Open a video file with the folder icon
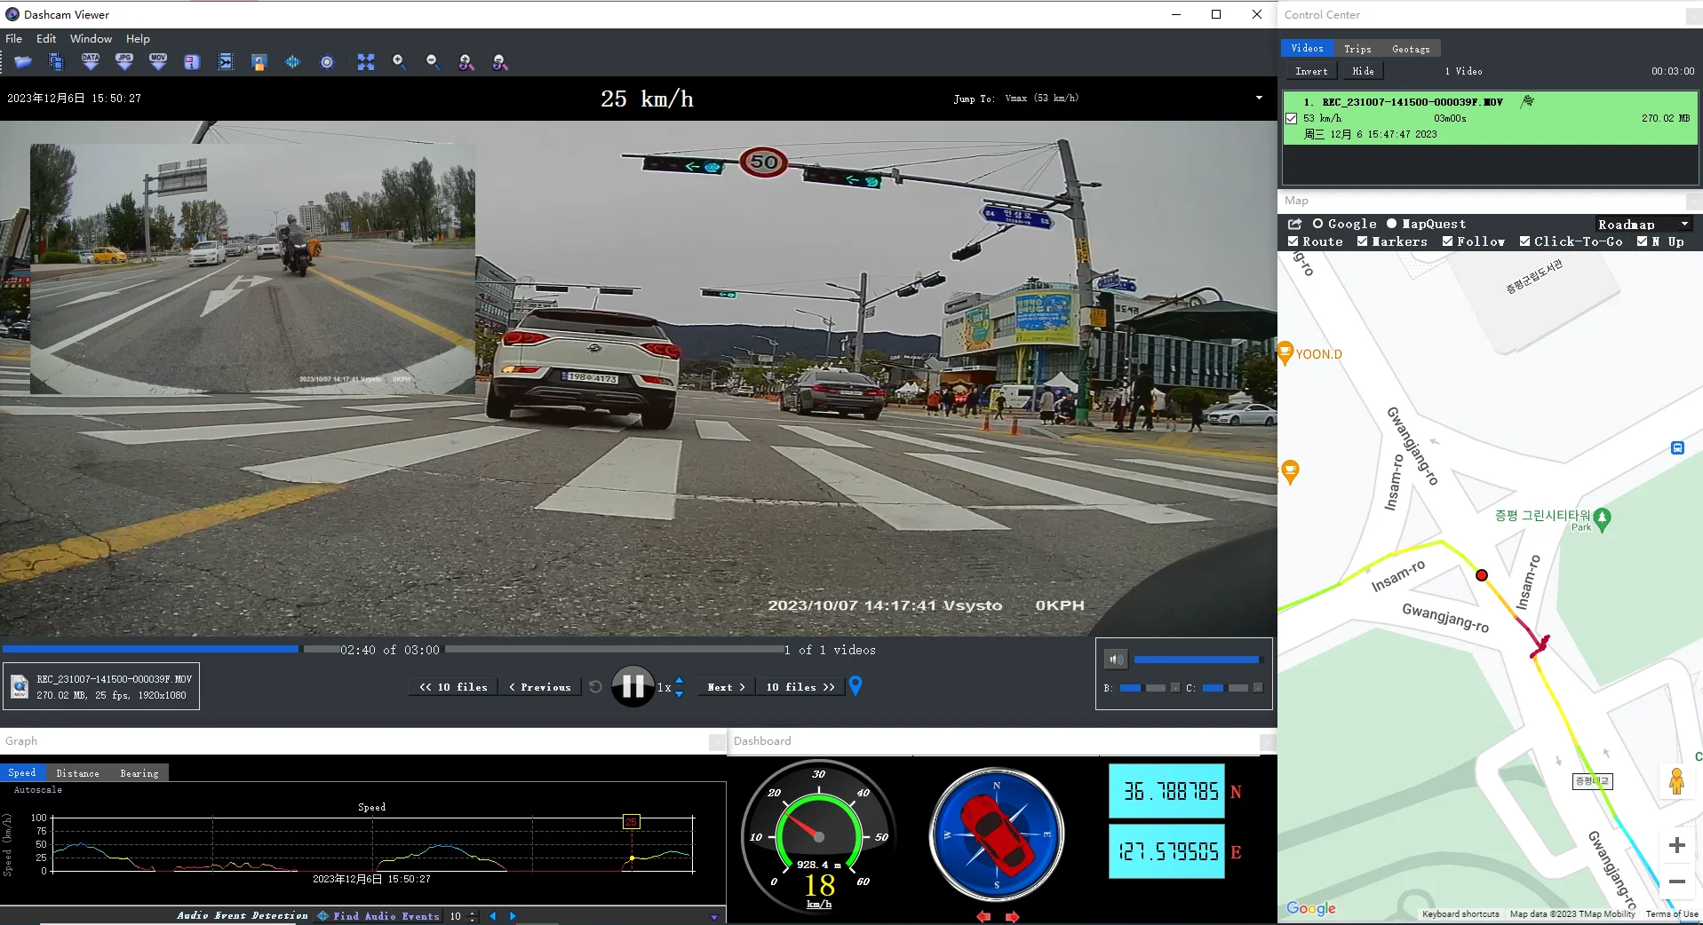The height and width of the screenshot is (925, 1703). 22,62
